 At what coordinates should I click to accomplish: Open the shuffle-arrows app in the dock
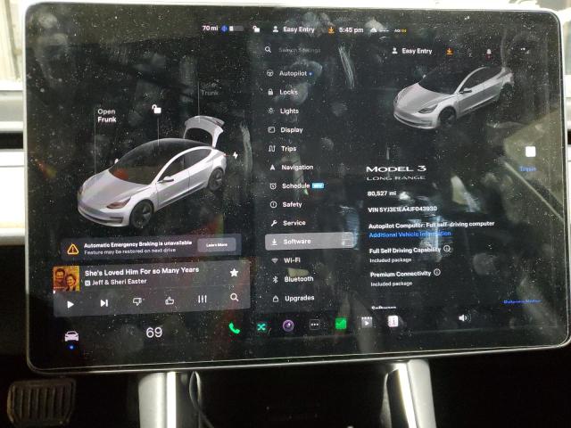261,327
